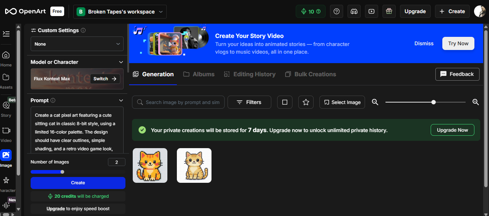Open the Custom Settings None dropdown
The width and height of the screenshot is (489, 216).
[x=77, y=44]
